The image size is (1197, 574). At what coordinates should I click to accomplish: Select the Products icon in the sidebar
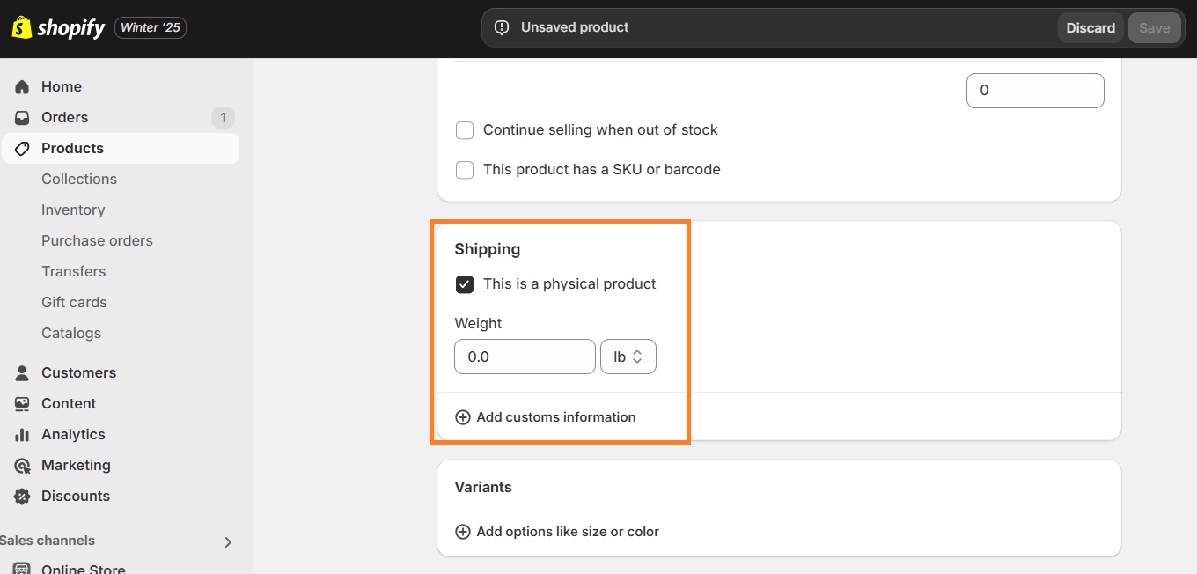coord(22,148)
